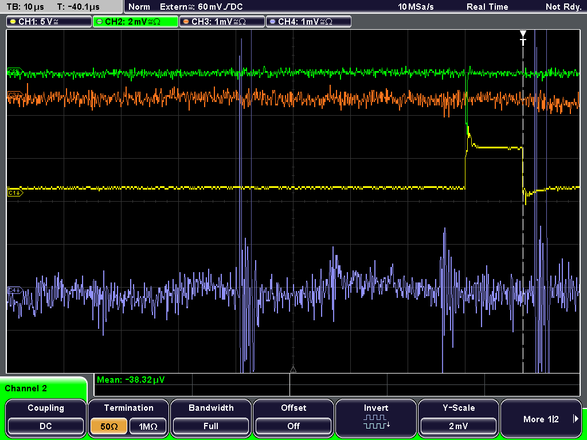The width and height of the screenshot is (587, 440).
Task: Click the CH3 orange color dot
Action: click(x=186, y=22)
